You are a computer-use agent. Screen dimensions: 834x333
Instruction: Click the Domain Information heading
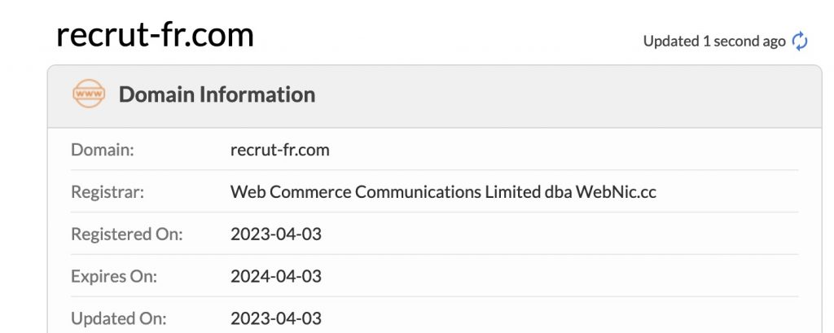pos(217,94)
